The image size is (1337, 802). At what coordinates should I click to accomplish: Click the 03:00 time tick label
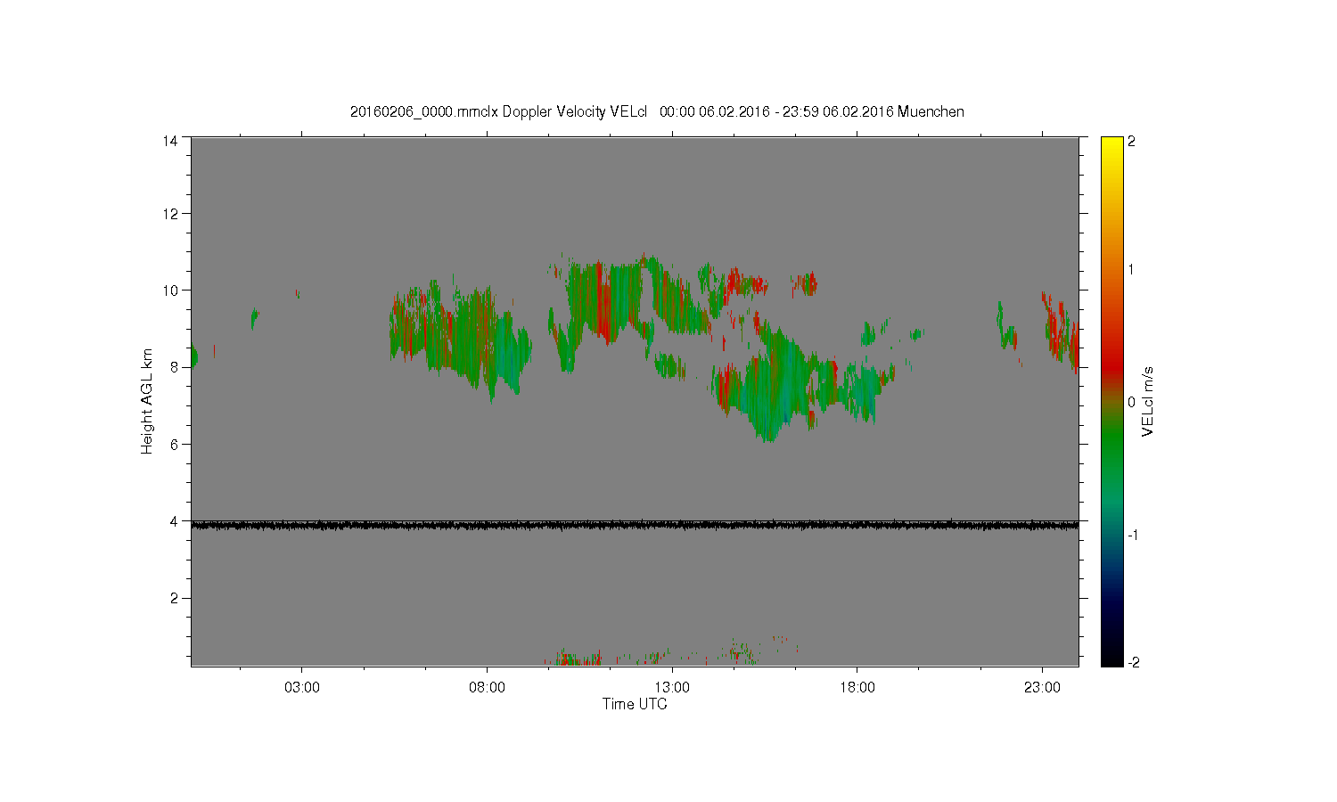click(301, 688)
